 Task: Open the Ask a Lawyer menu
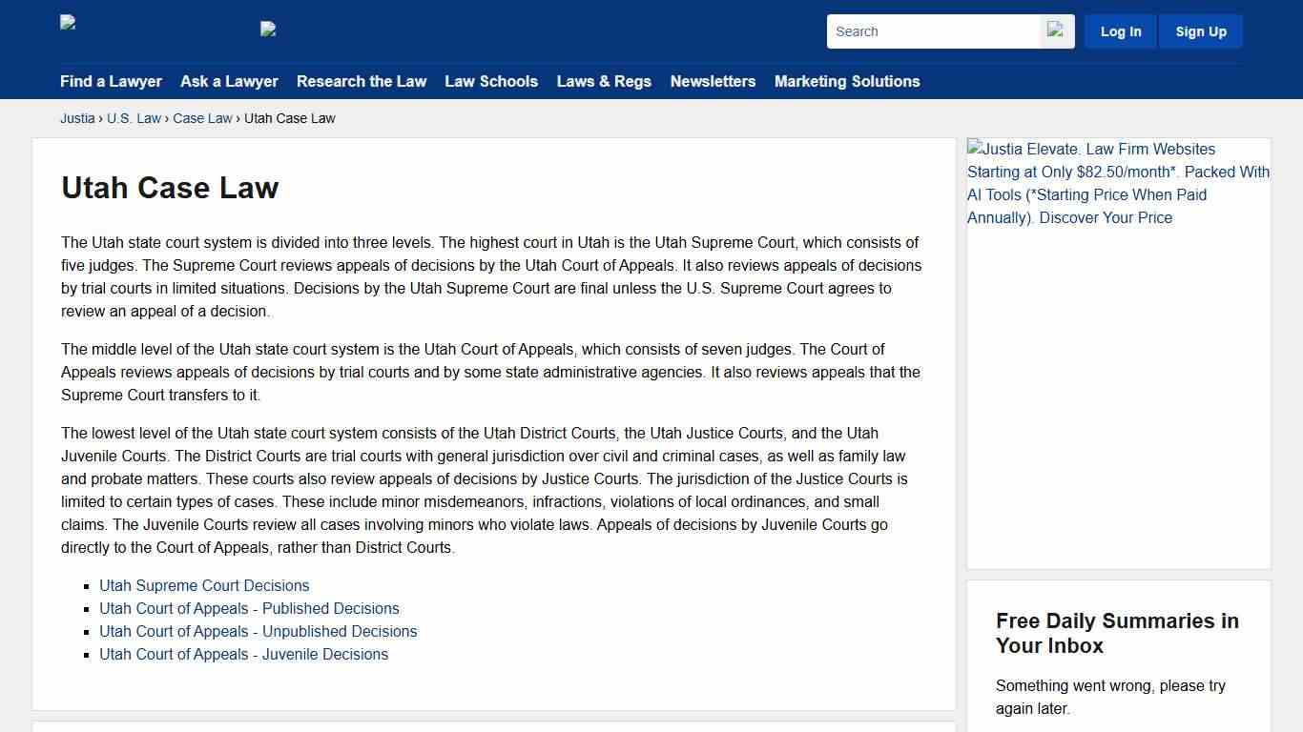pos(229,81)
